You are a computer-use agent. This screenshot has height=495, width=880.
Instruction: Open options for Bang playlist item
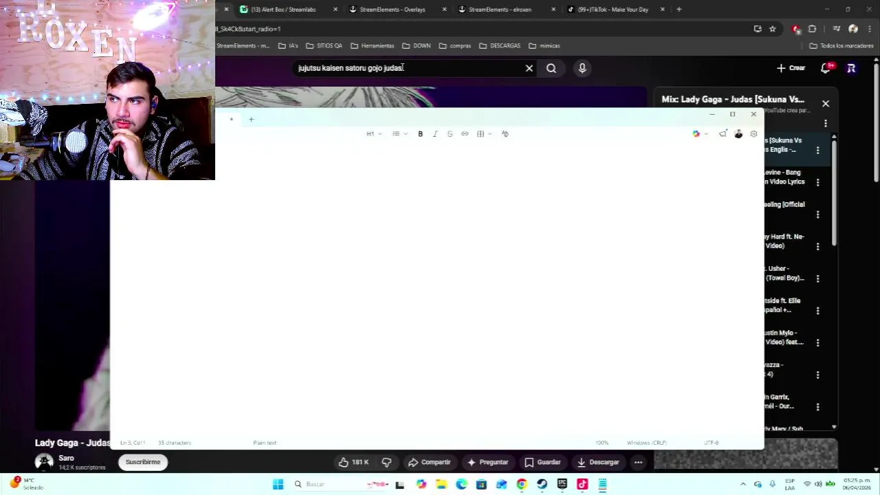pos(817,182)
